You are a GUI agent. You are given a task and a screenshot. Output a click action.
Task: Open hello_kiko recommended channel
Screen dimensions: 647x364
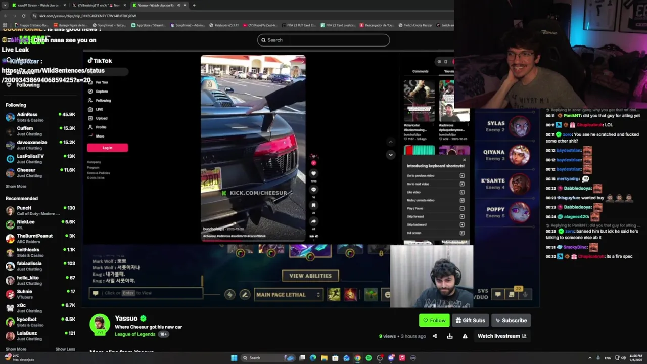40,280
